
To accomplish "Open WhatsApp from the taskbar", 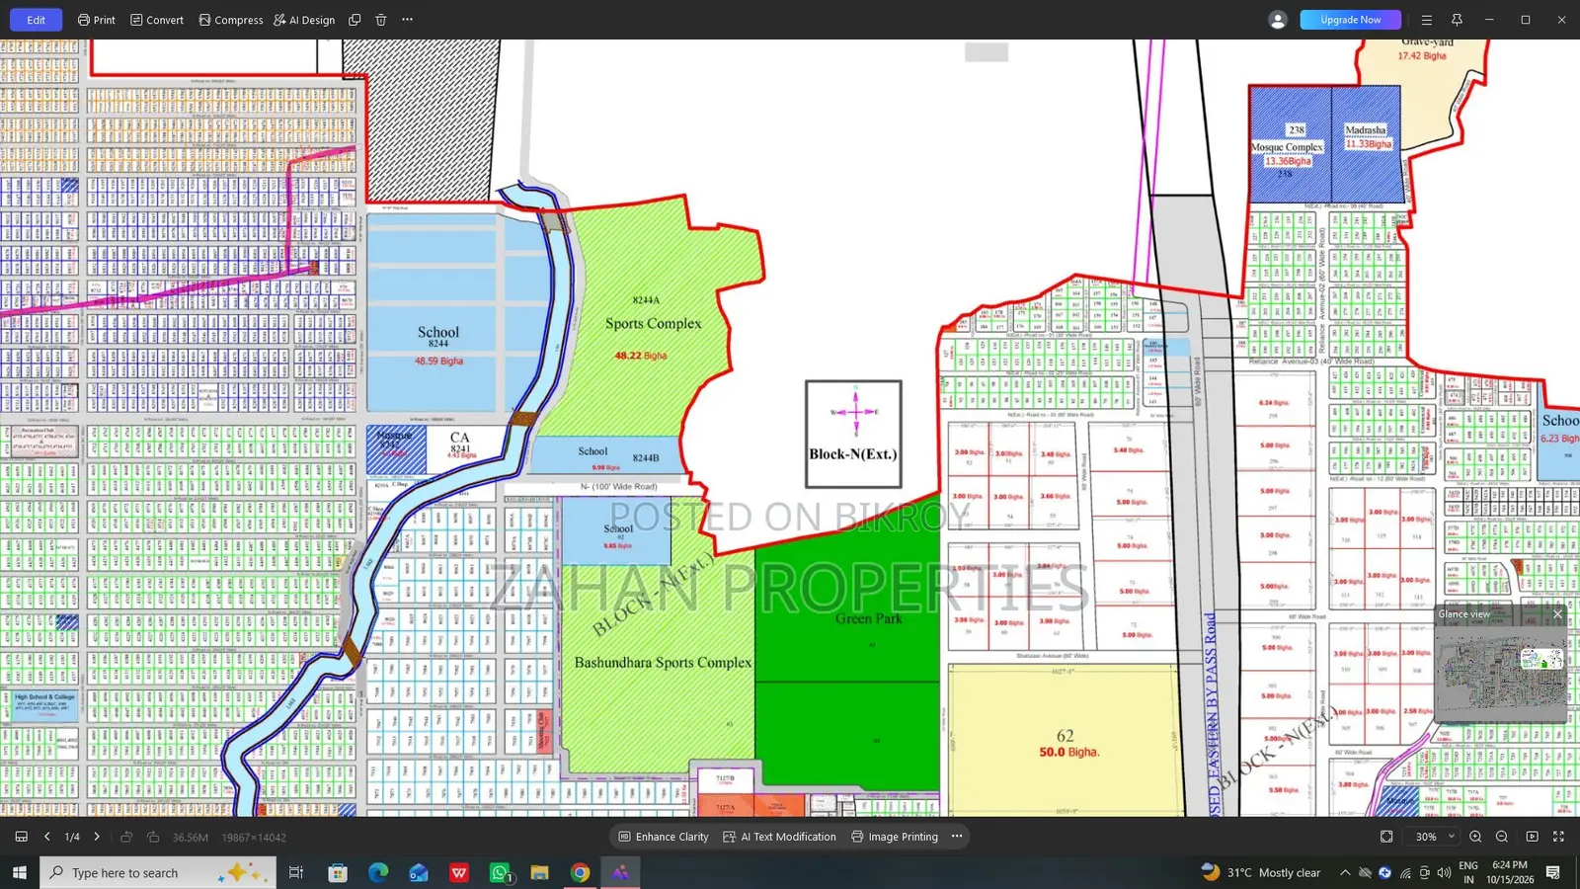I will [x=501, y=873].
